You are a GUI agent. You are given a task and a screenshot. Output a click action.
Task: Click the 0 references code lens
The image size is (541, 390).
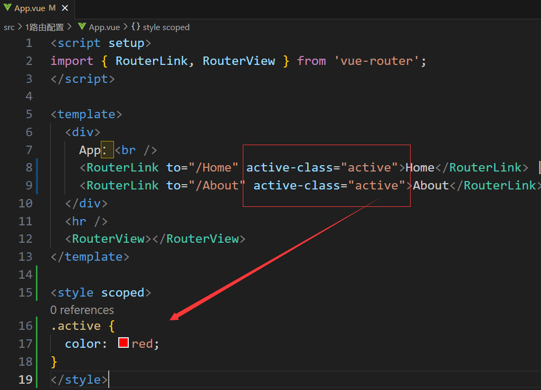82,310
